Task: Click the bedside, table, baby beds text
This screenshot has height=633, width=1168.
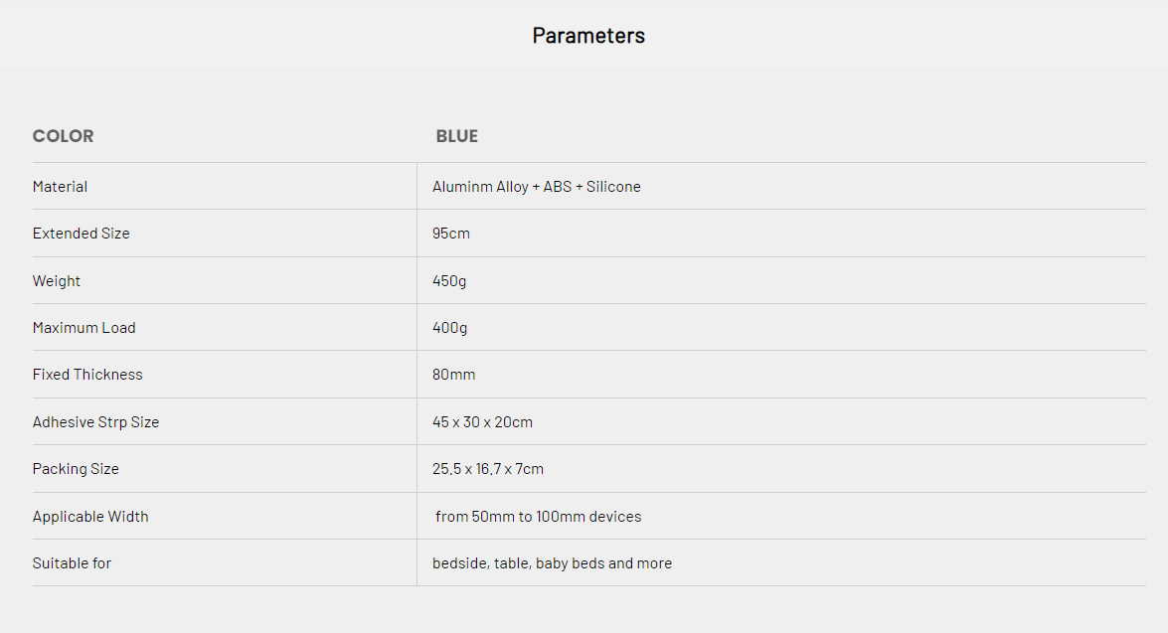Action: coord(552,563)
